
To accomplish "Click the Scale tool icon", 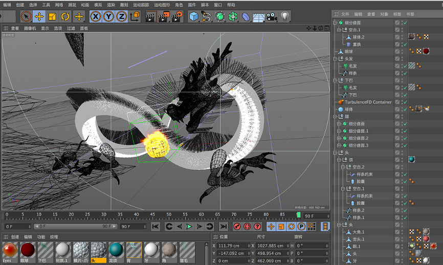I will pos(52,16).
